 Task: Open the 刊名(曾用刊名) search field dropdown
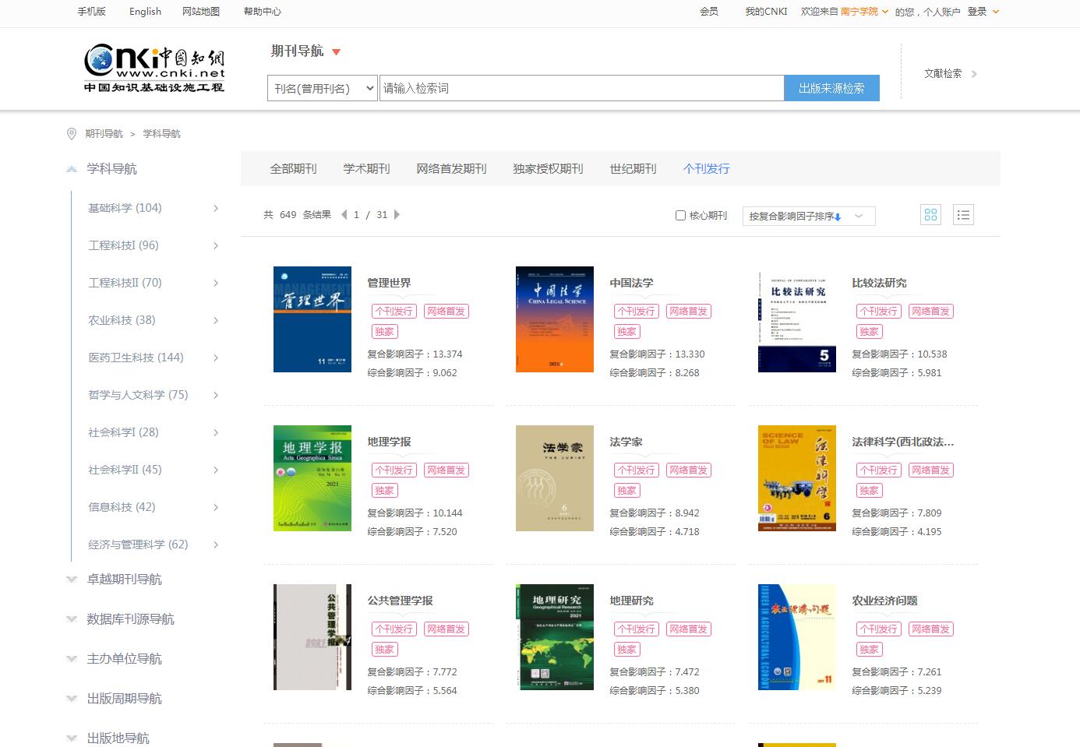click(x=323, y=89)
